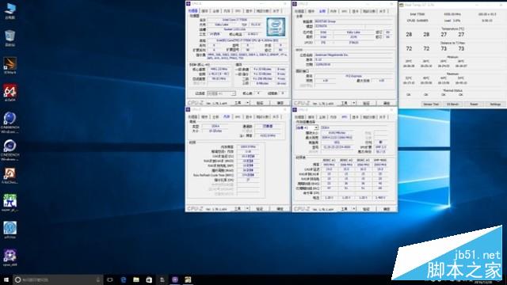Switch to Mainboard tab in processor window
Viewport: 507px width, 285px height.
click(215, 11)
